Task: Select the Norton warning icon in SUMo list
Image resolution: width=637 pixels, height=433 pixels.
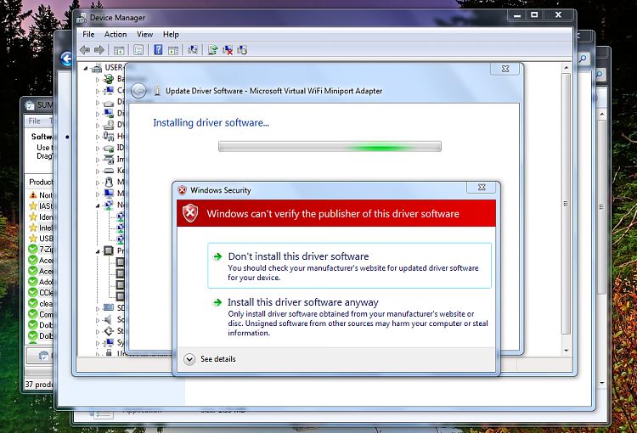Action: pyautogui.click(x=33, y=195)
